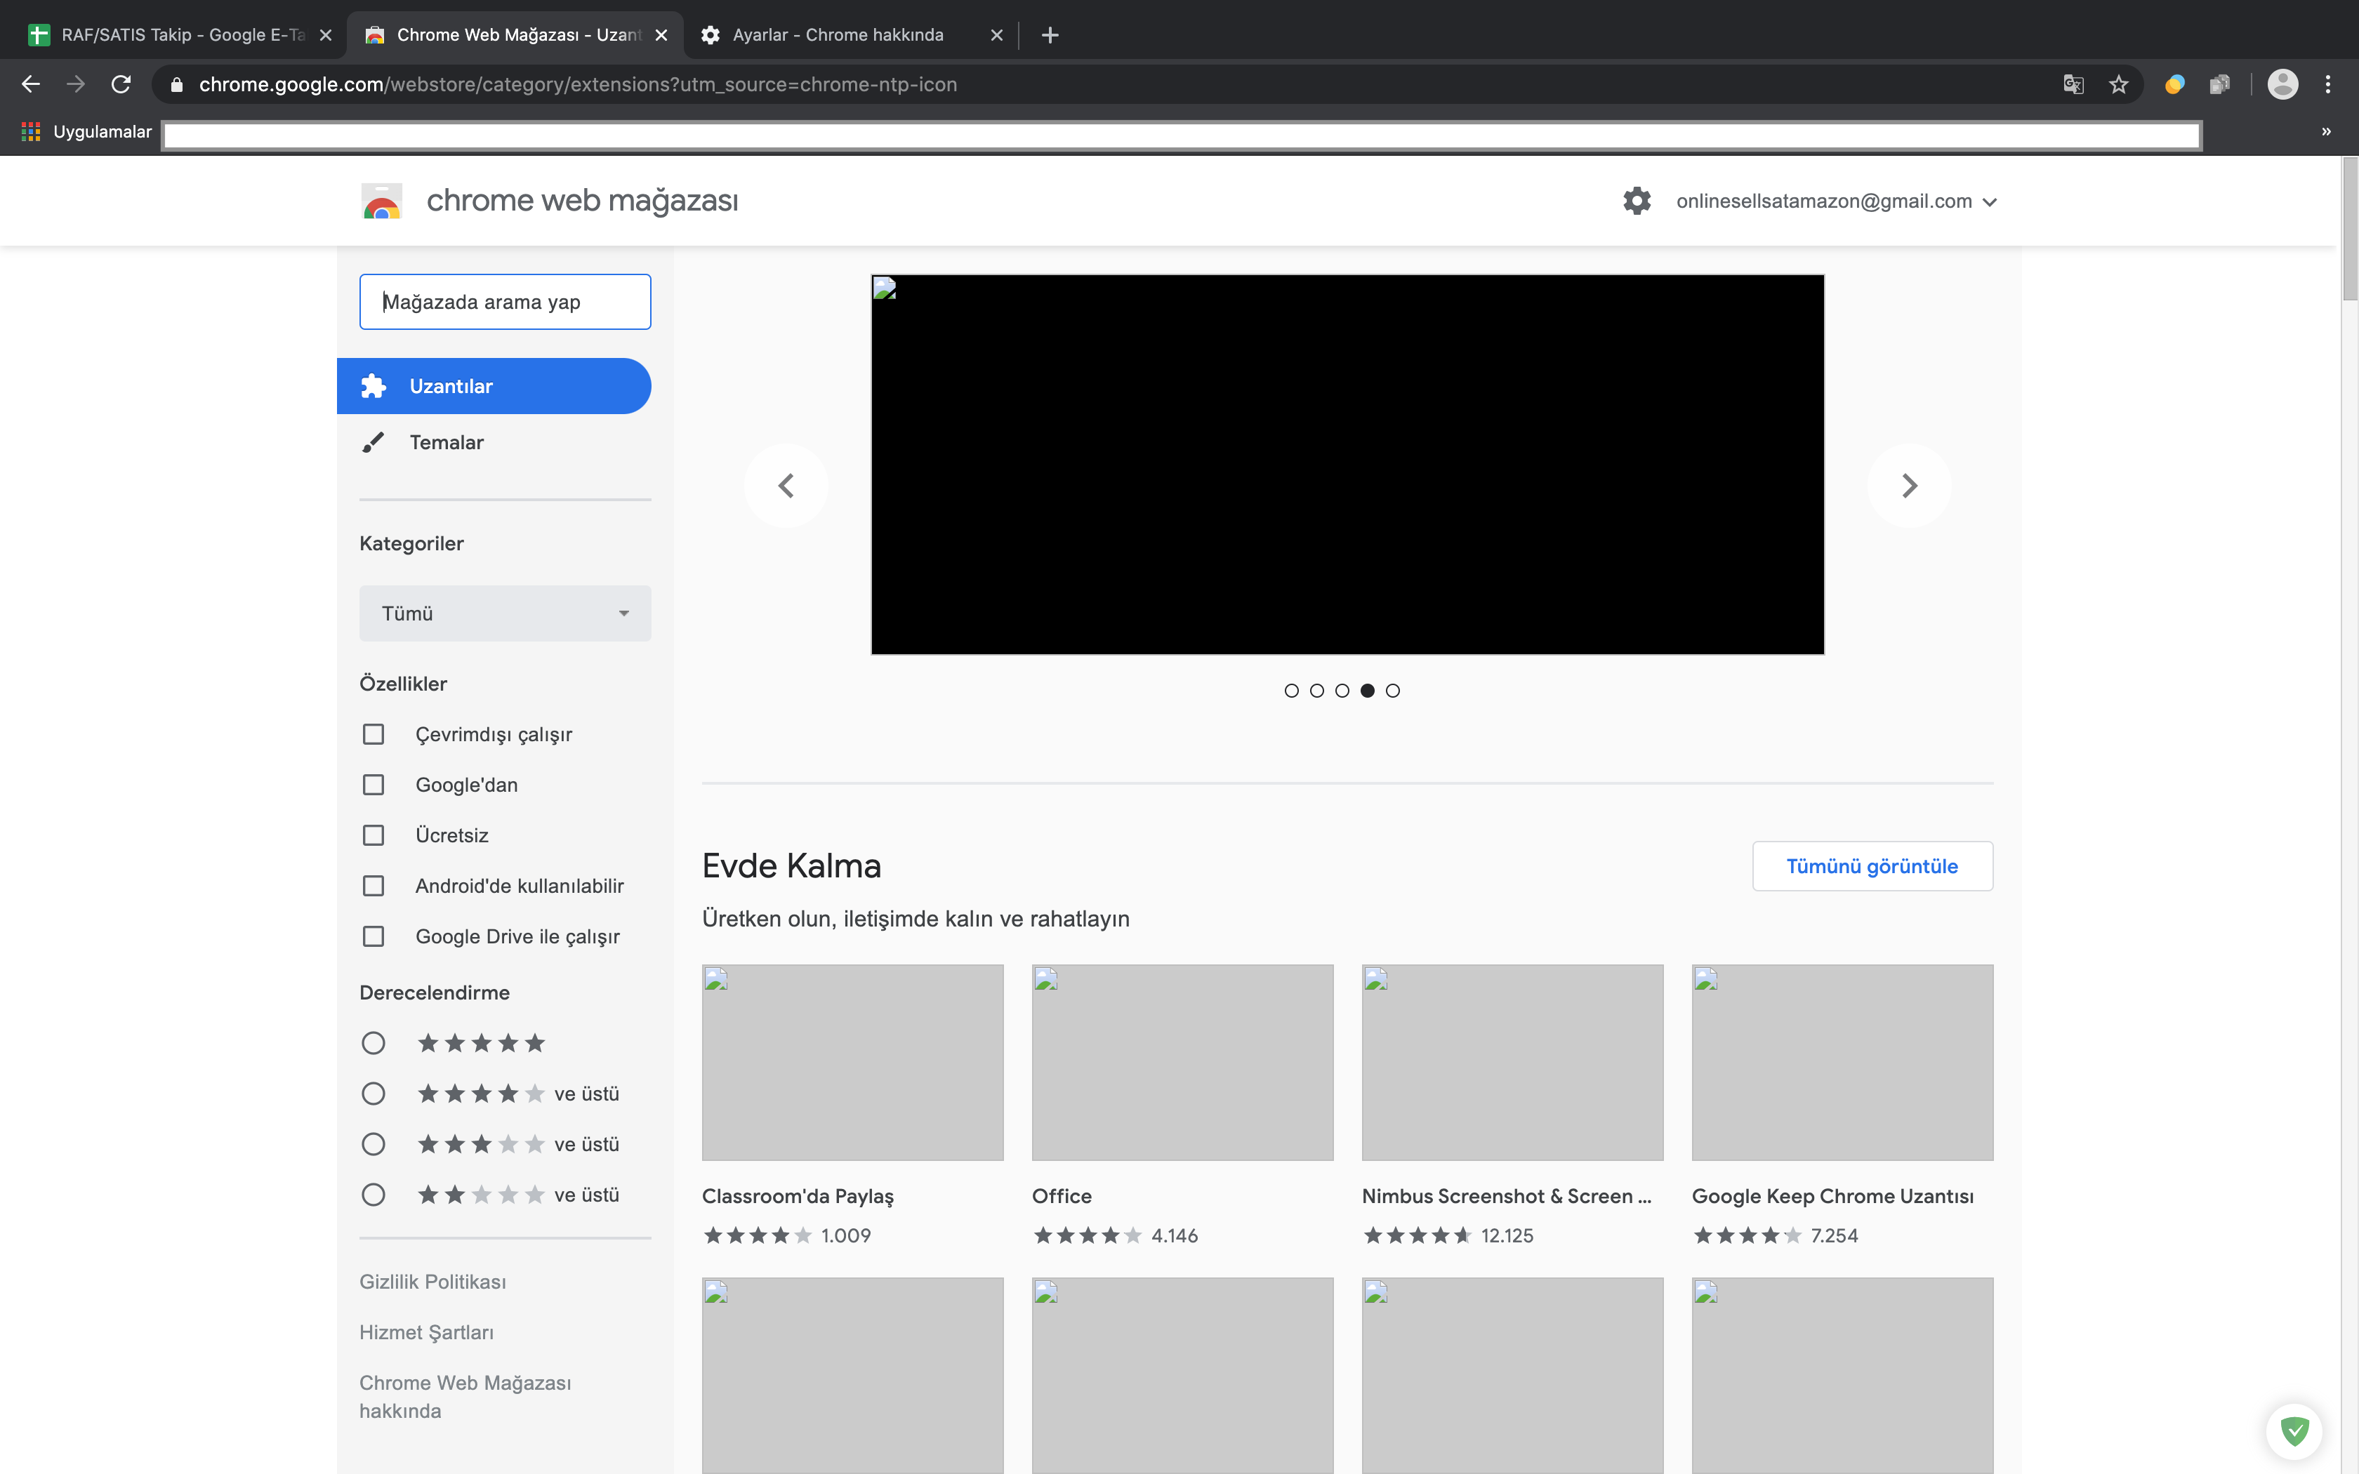Click the Uygulamalar apps grid icon
This screenshot has width=2359, height=1474.
coord(31,132)
